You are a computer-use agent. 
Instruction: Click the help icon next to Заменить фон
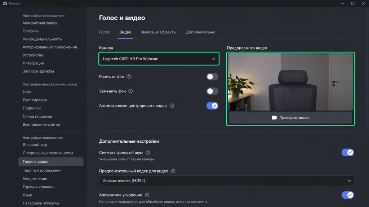coord(130,91)
